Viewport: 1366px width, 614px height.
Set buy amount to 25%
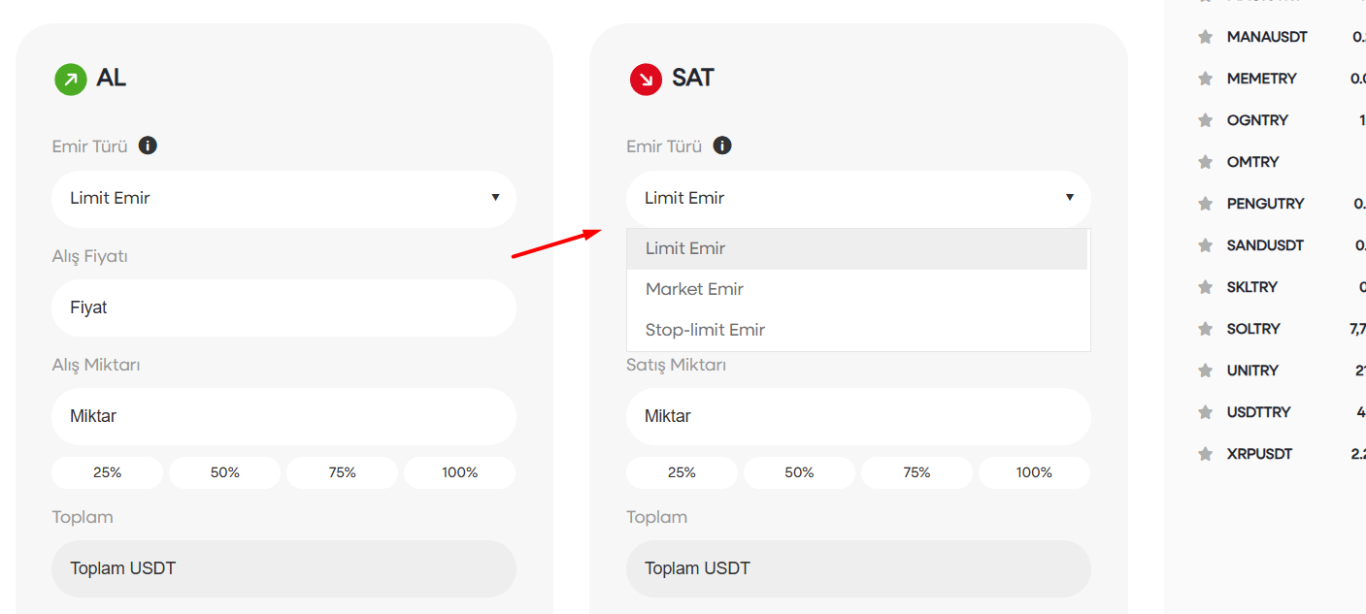(x=108, y=472)
